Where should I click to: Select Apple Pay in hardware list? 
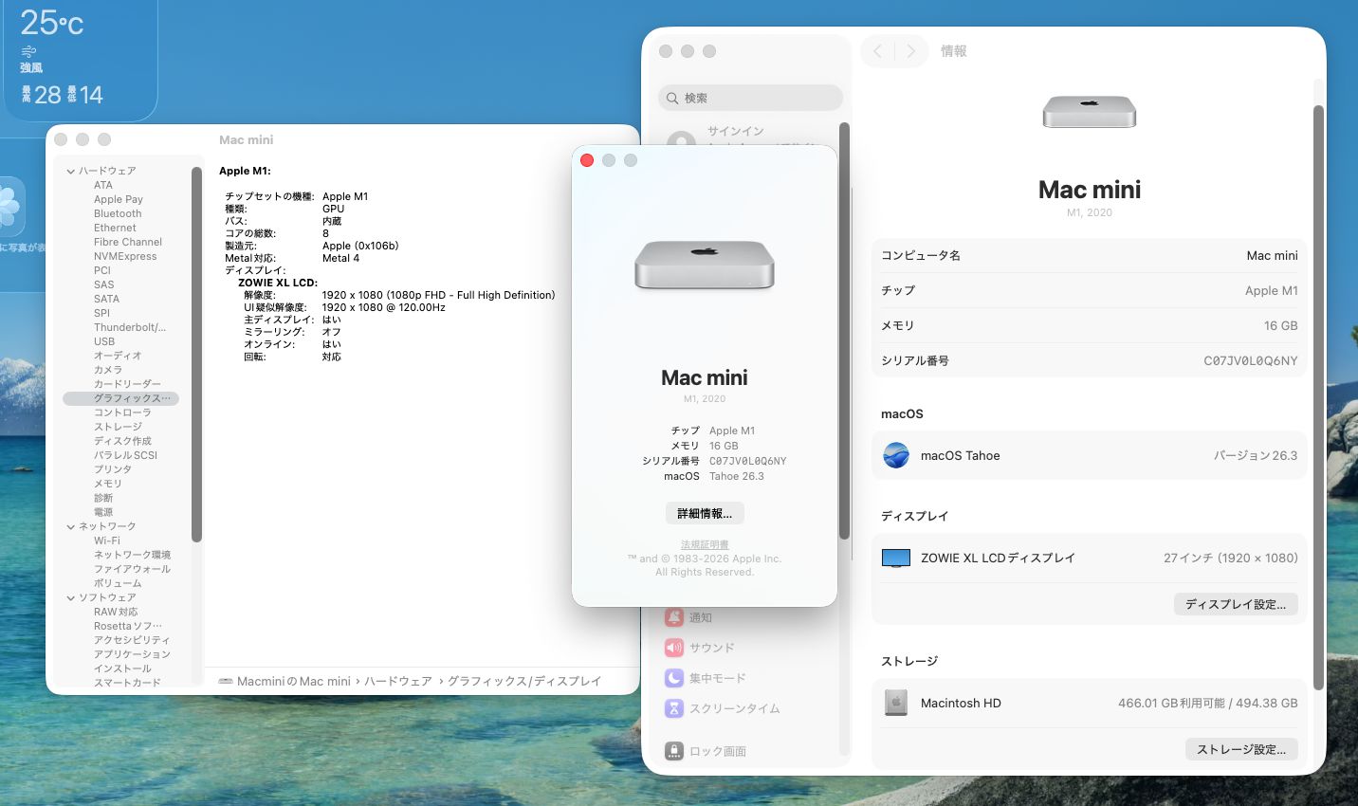tap(119, 199)
